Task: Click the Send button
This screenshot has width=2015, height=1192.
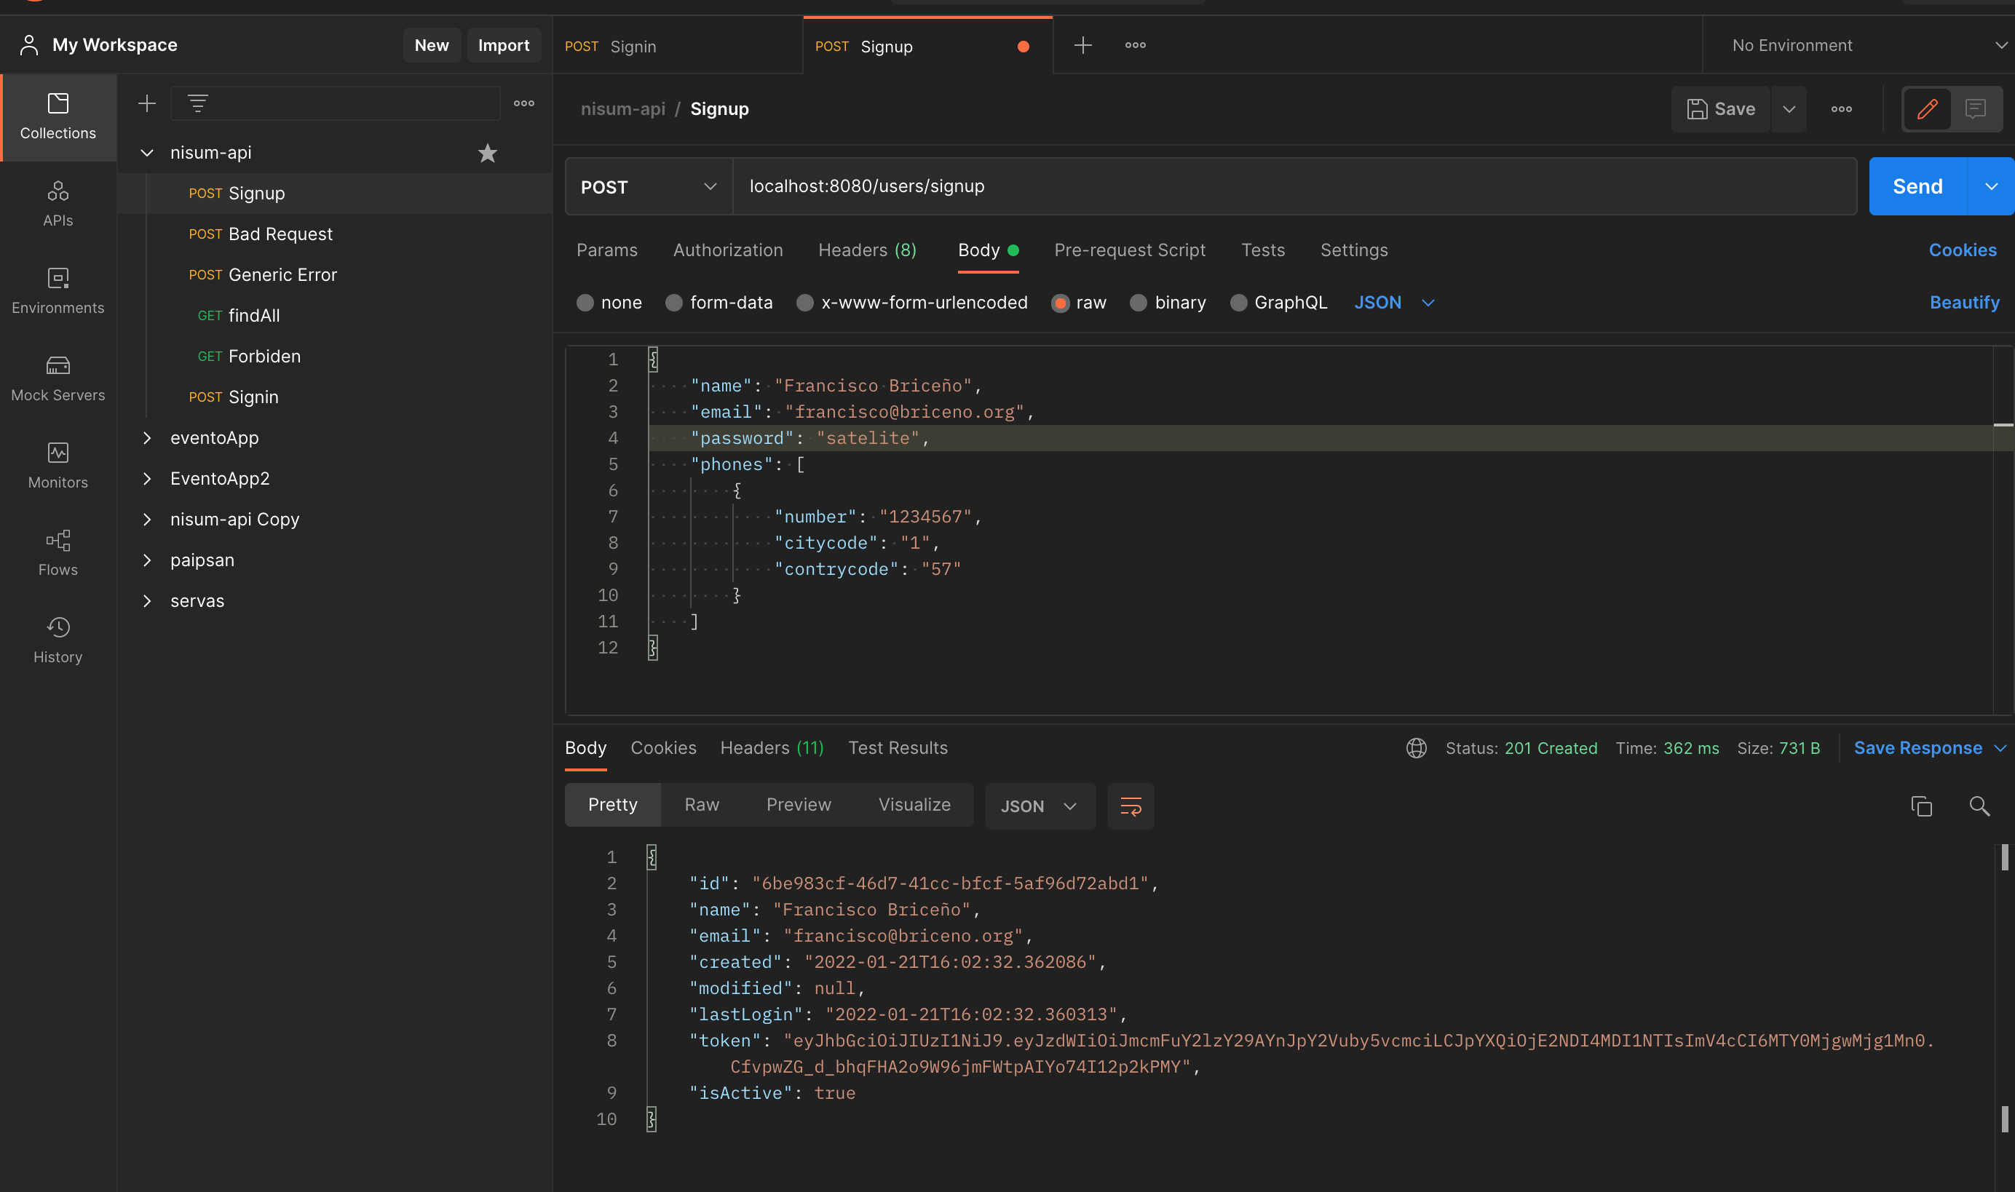Action: point(1916,186)
